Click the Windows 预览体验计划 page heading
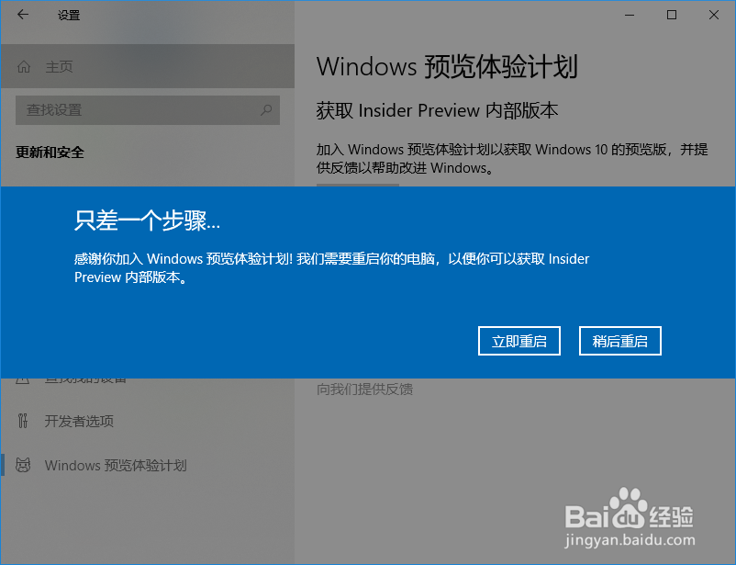Screen dimensions: 736x565 [x=447, y=67]
